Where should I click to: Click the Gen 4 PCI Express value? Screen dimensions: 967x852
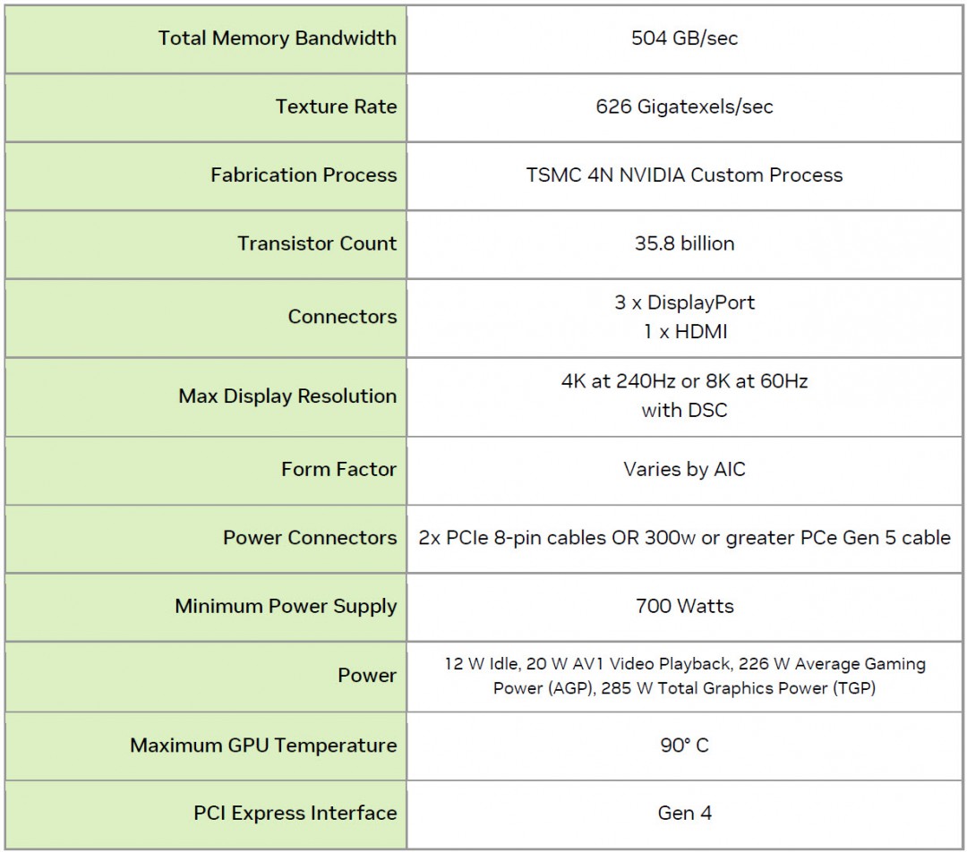pyautogui.click(x=684, y=814)
